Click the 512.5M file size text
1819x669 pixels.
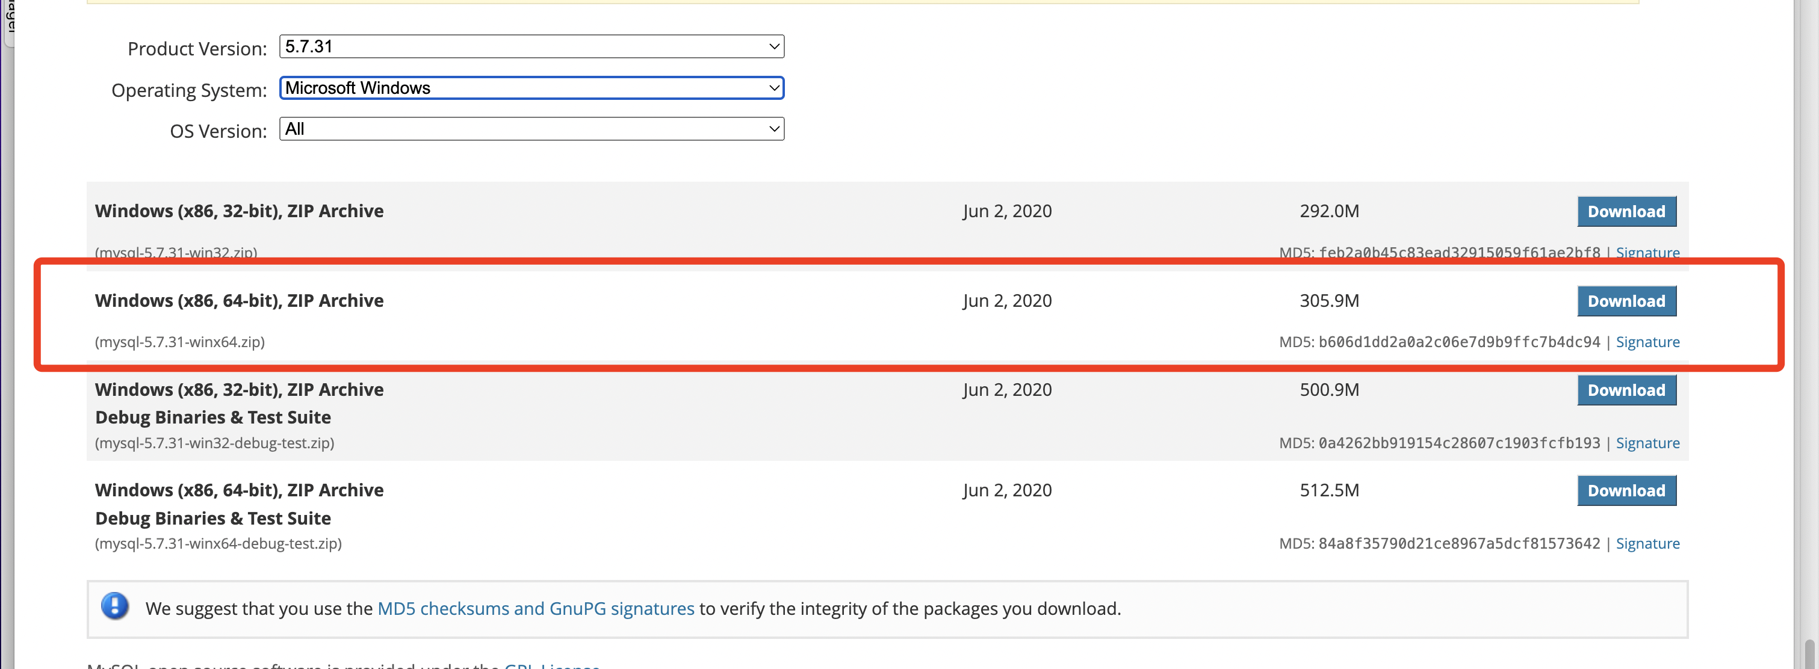[1329, 490]
